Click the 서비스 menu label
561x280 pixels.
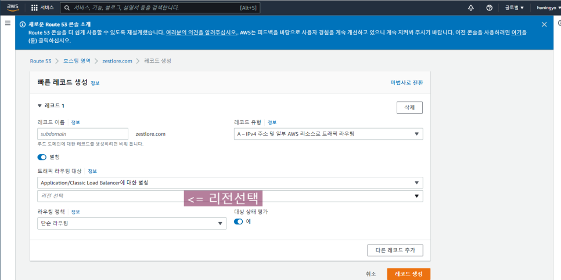[47, 8]
